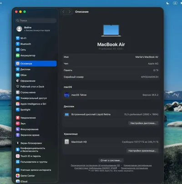The width and height of the screenshot is (182, 184).
Task: Open the Универсальный доступ icon
Action: point(18,98)
